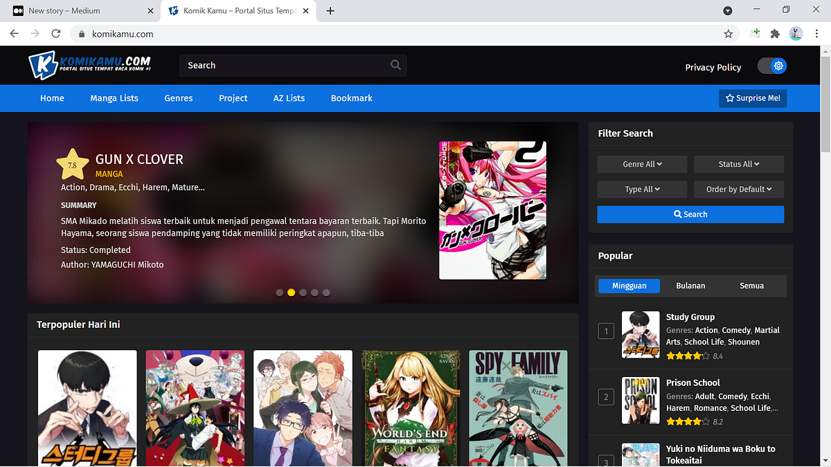Viewport: 831px width, 467px height.
Task: Open World's End Harem Fantasy cover
Action: coord(411,408)
